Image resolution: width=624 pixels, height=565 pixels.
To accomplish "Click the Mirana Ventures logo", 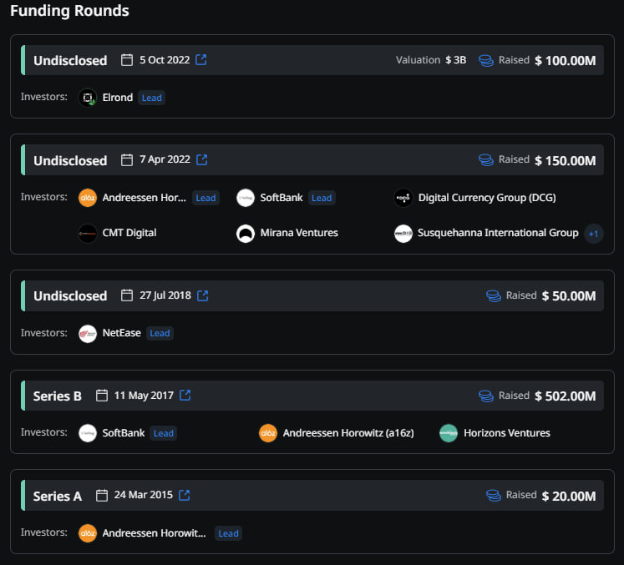I will (246, 234).
